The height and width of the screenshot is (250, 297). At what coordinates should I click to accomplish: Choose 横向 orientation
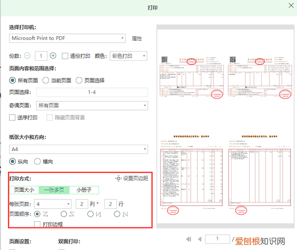coord(37,161)
